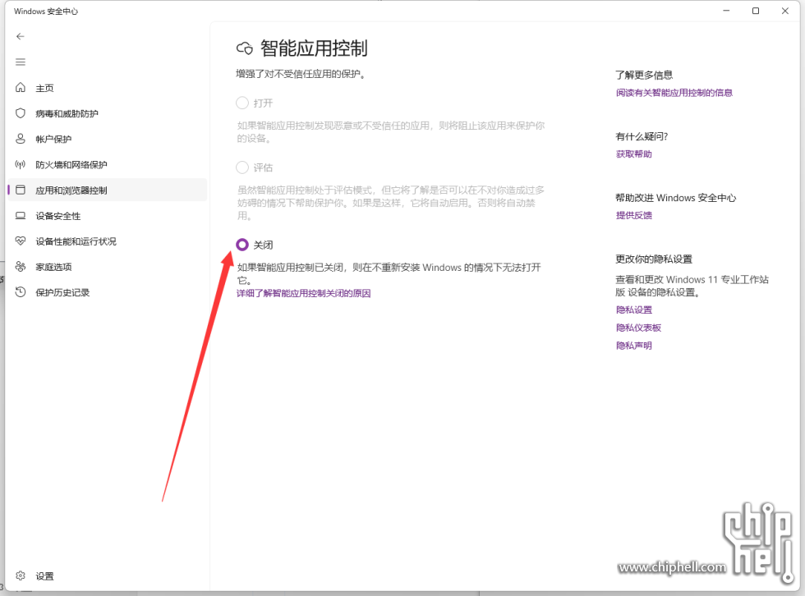Click link 详细了解智能应用控制关闭的原因

point(303,293)
